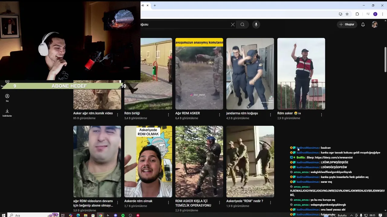Click the 08:35 taskbar clock
The image size is (387, 217).
(x=372, y=215)
